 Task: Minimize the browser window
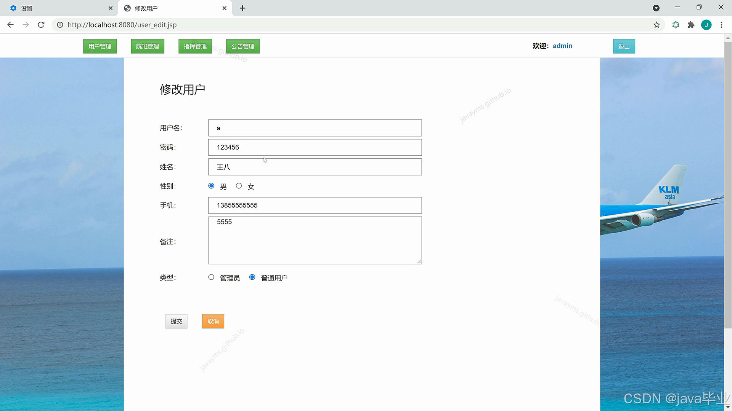[677, 7]
